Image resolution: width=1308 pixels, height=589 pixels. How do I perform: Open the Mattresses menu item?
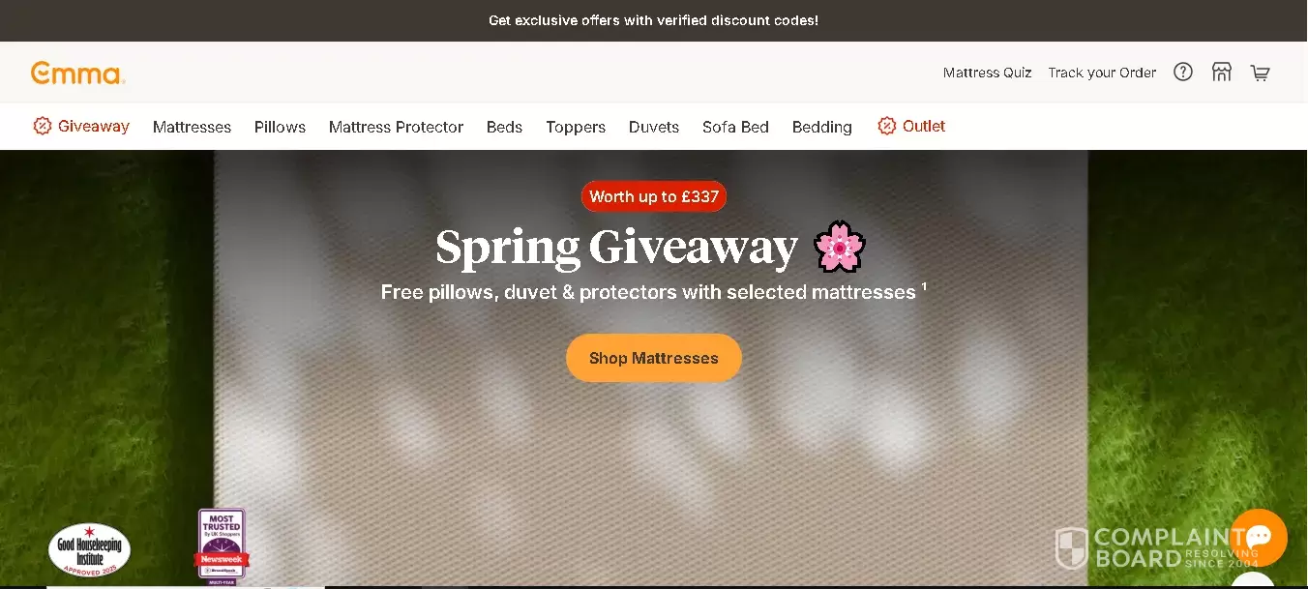[x=192, y=127]
